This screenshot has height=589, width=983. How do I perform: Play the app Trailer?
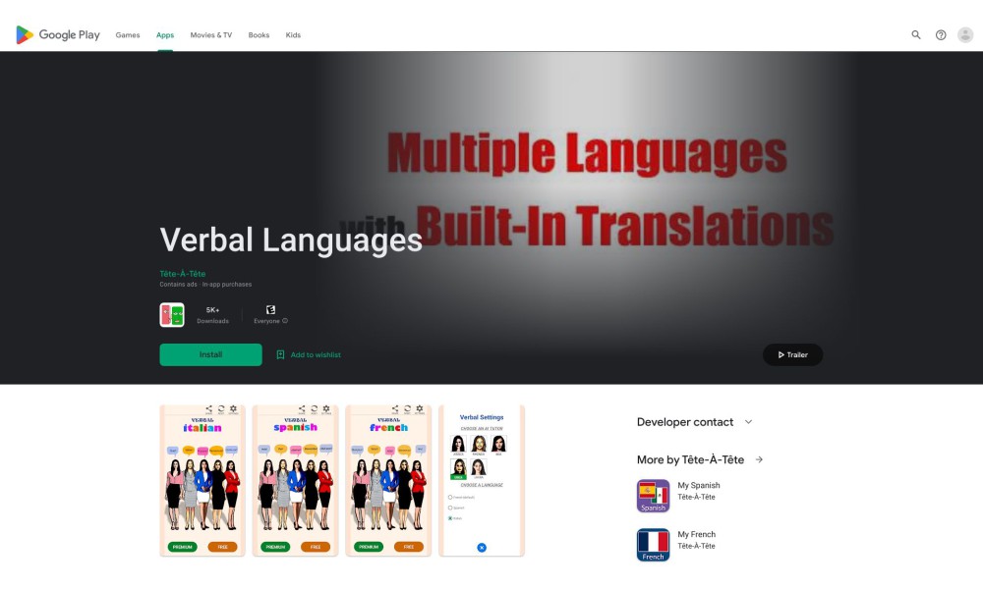[792, 354]
